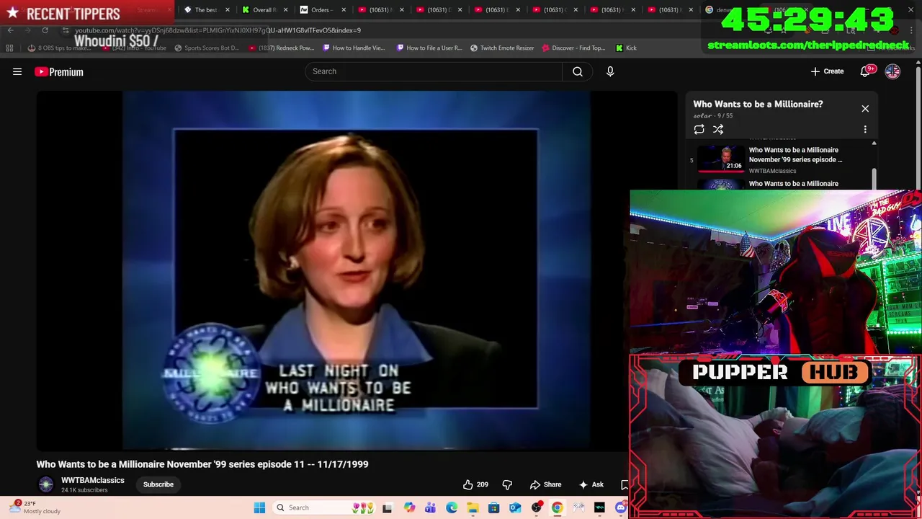922x519 pixels.
Task: Launch Copilot from the taskbar
Action: [x=409, y=507]
